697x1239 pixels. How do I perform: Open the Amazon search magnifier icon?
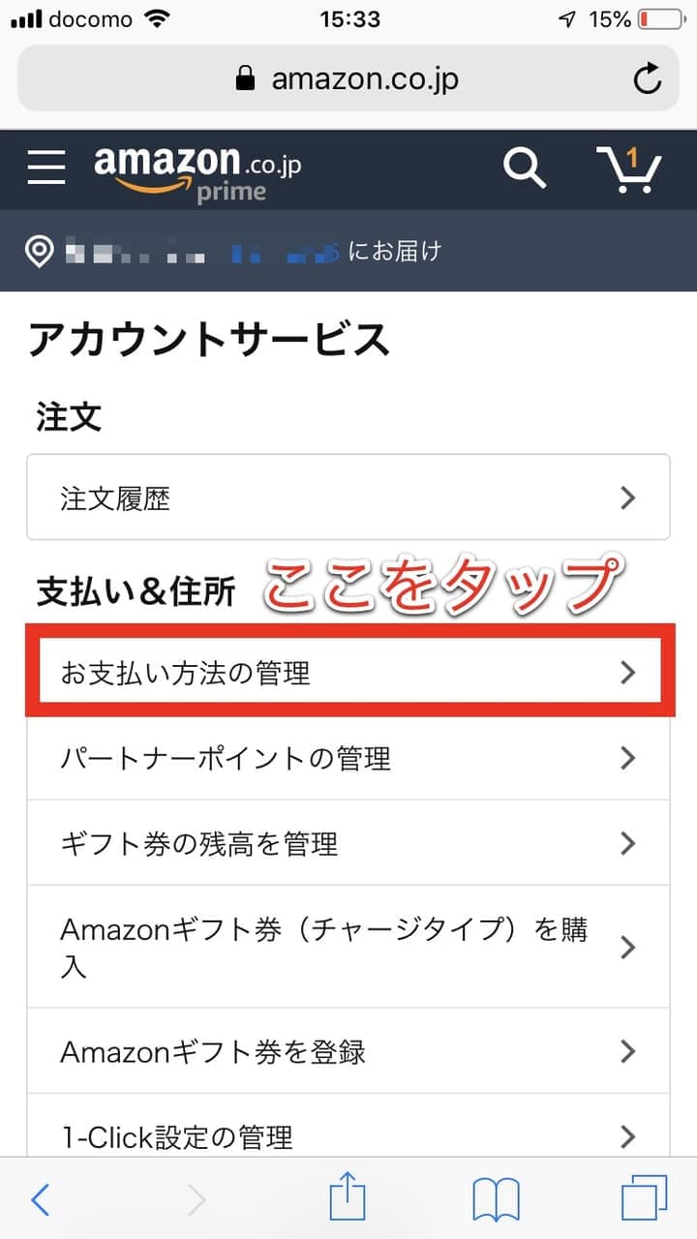click(x=525, y=168)
